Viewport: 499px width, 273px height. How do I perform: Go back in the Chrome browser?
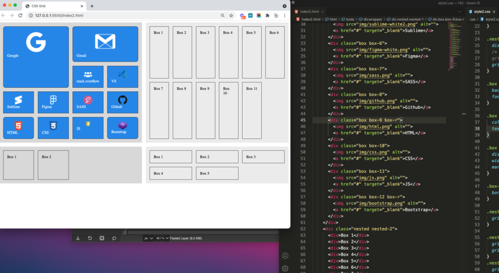tap(3, 15)
